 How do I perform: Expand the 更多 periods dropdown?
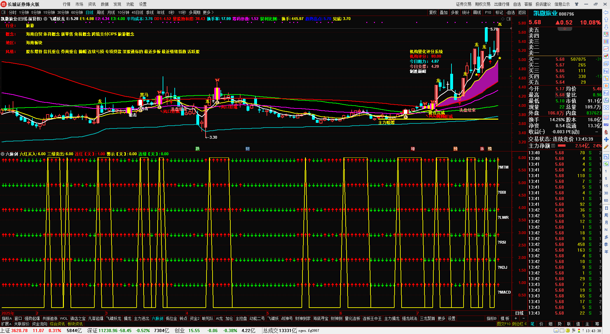[x=208, y=12]
